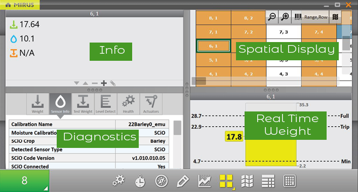Image resolution: width=358 pixels, height=192 pixels.
Task: Open the Sensor Info diagnostics tab
Action: coord(60,104)
